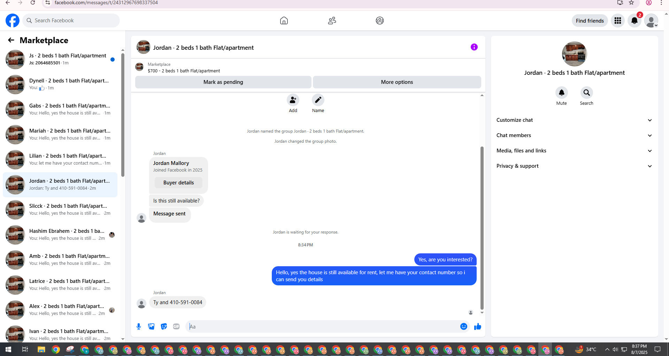Open conversation information icon
669x356 pixels.
pyautogui.click(x=474, y=47)
